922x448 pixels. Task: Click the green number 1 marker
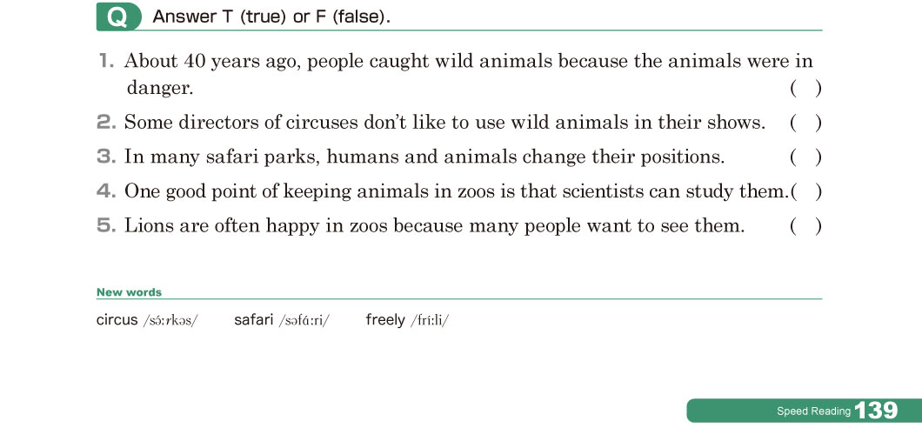[x=106, y=62]
